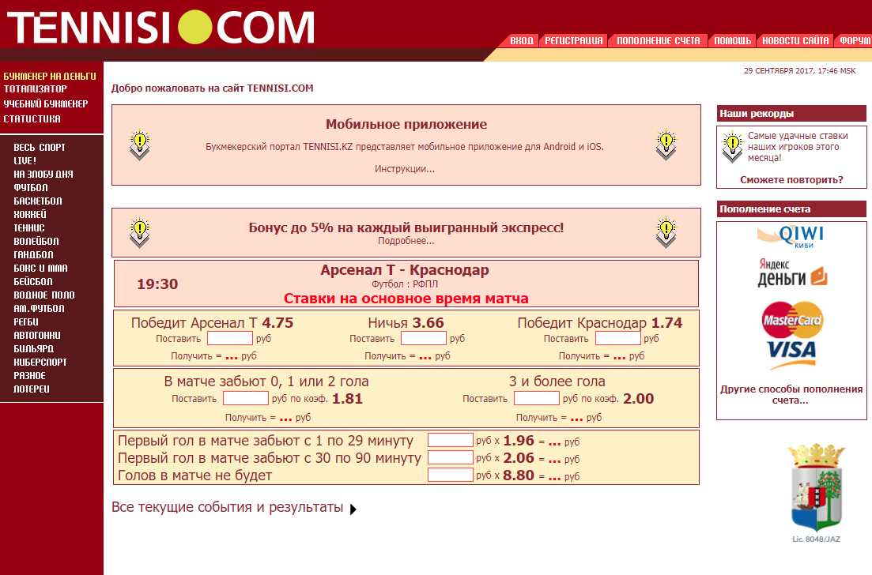Screen dimensions: 872x575
Task: Open LIVE! category
Action: click(25, 160)
